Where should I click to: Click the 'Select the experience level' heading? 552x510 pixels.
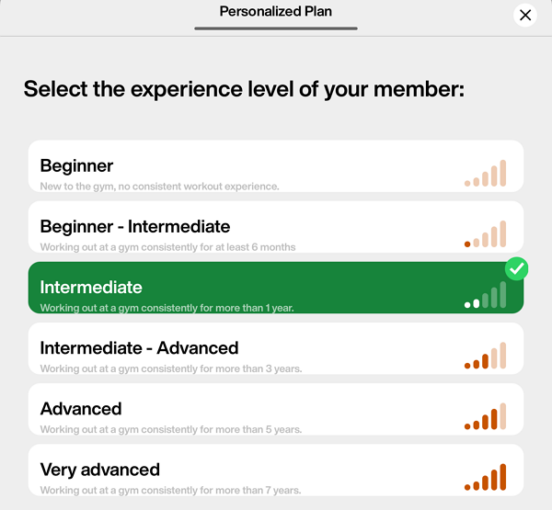244,89
